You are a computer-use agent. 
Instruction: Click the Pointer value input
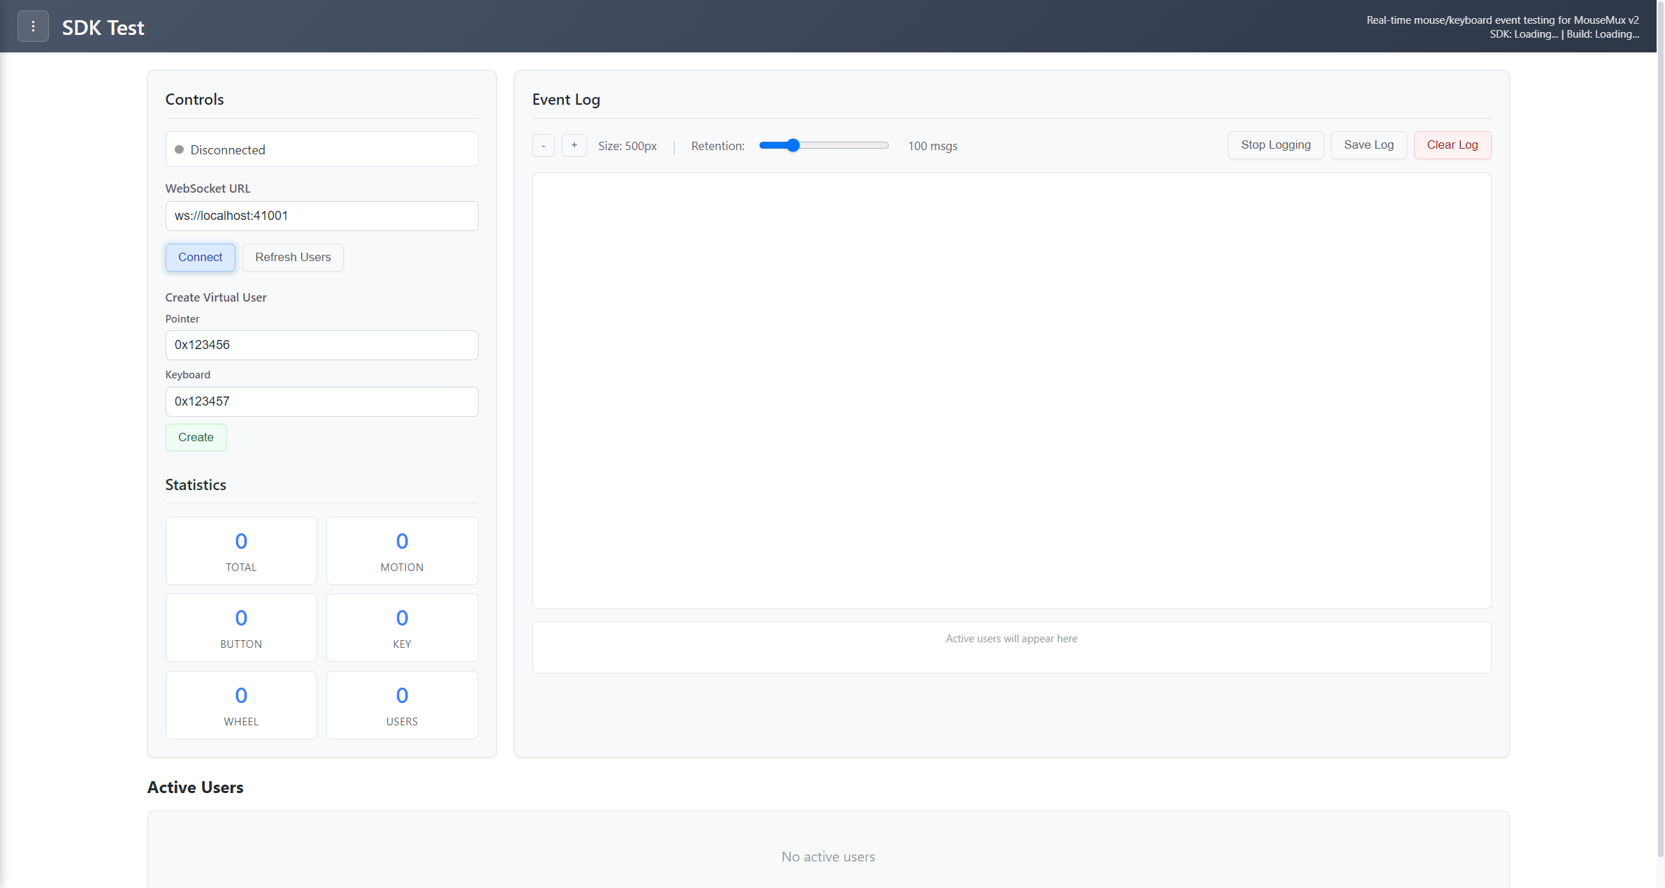pyautogui.click(x=321, y=345)
